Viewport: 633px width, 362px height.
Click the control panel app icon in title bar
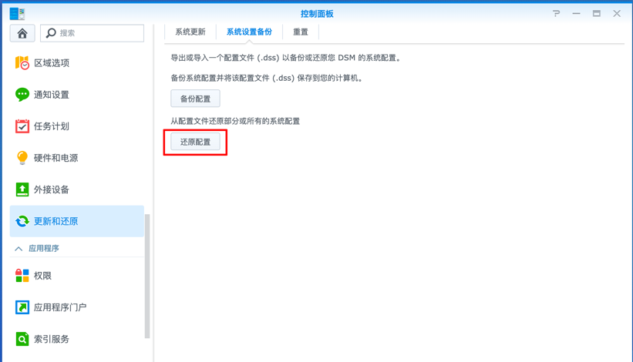pyautogui.click(x=18, y=13)
